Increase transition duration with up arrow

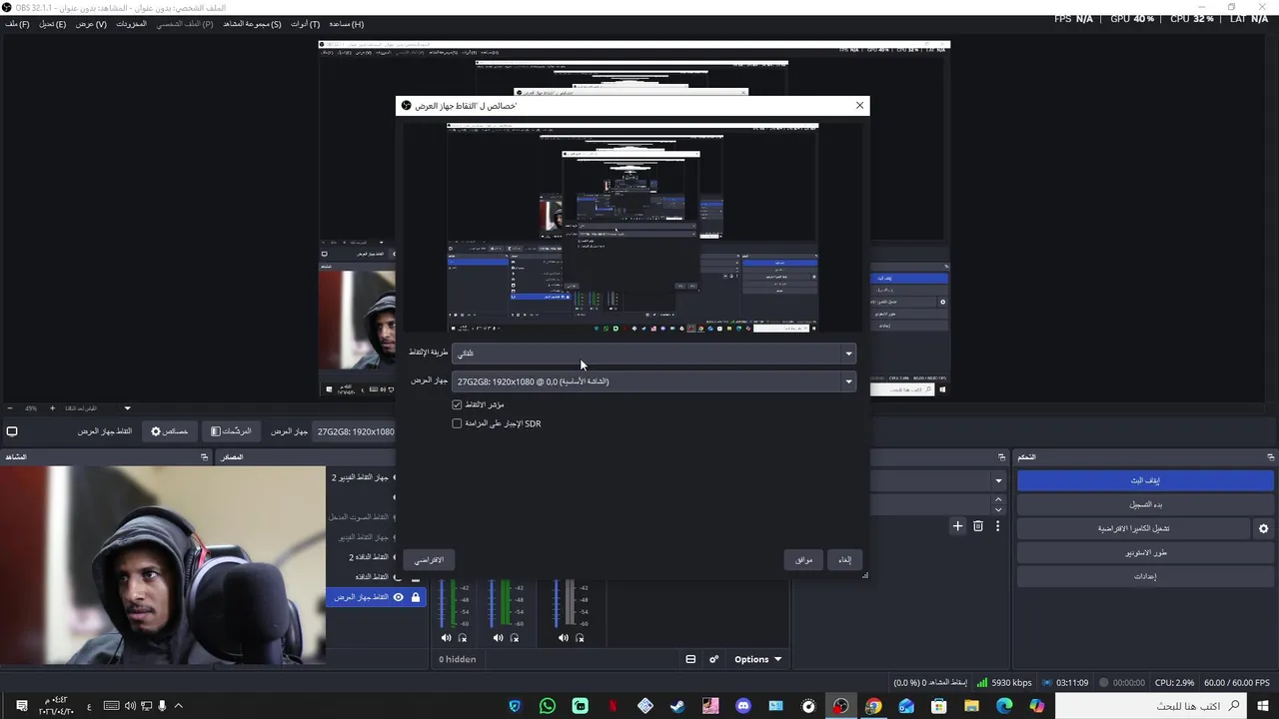[998, 499]
